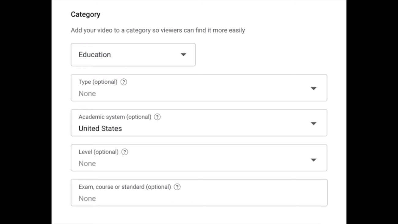This screenshot has width=398, height=224.
Task: Click the caret arrow in the Level field
Action: pyautogui.click(x=314, y=160)
